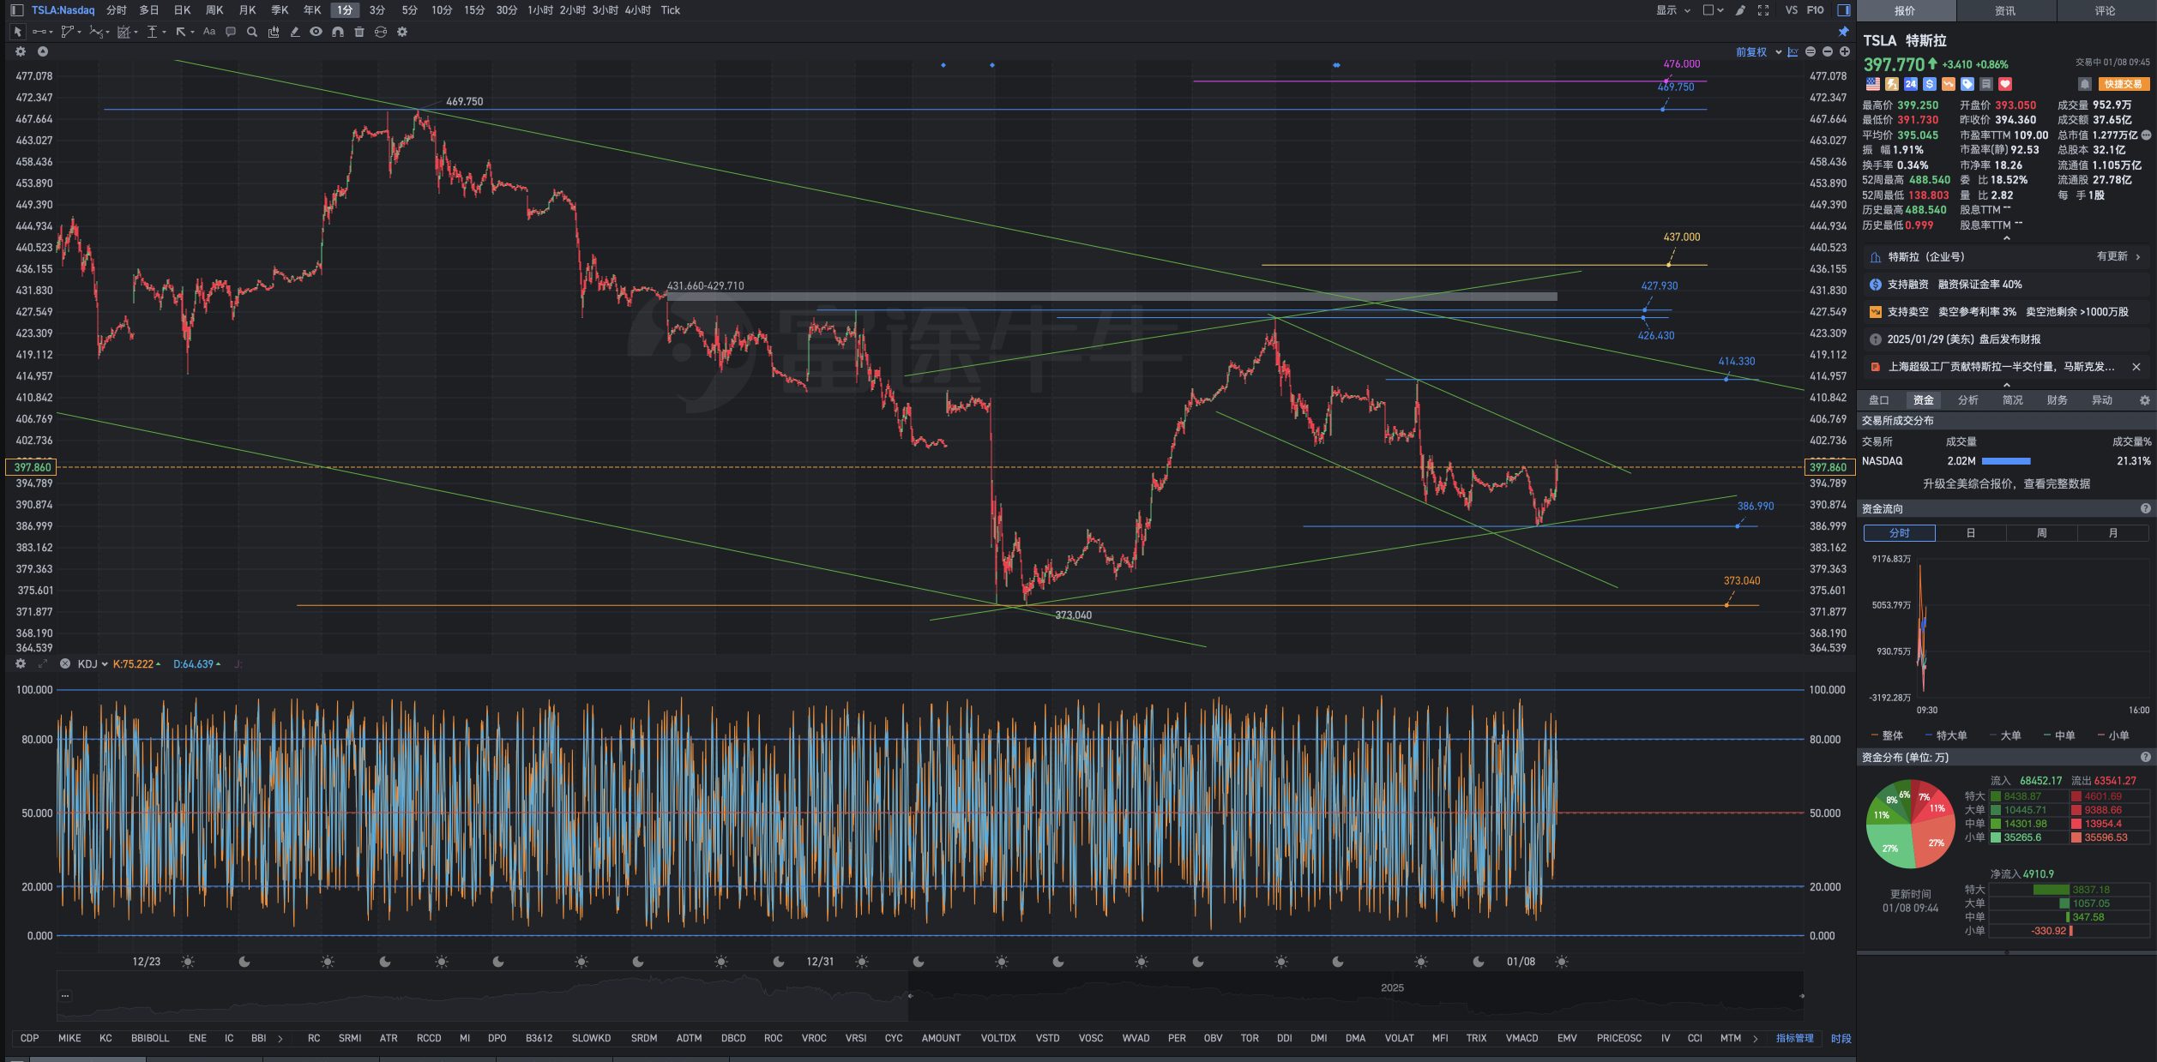Click 升级全美综合报价 upgrade link
2157x1062 pixels.
click(2006, 484)
